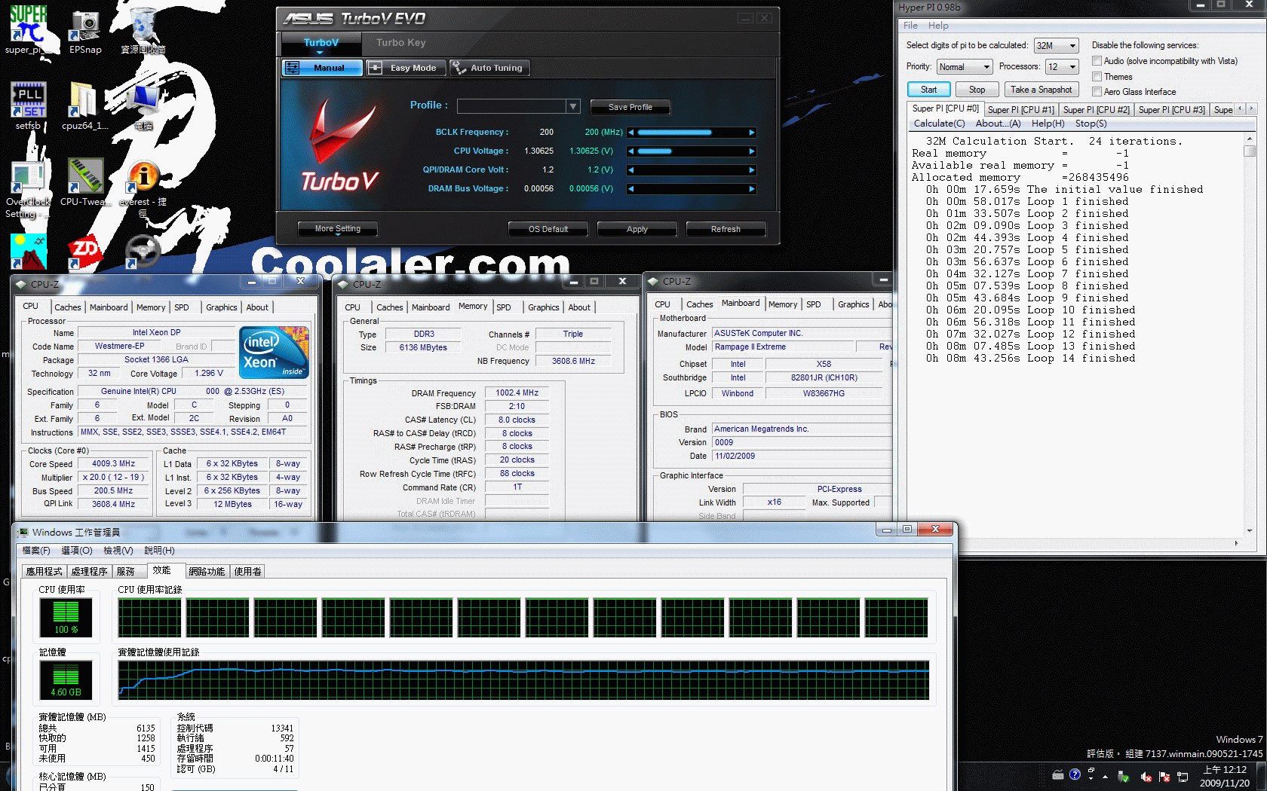Viewport: 1267px width, 791px height.
Task: Show hidden tray icons arrow
Action: [1105, 776]
